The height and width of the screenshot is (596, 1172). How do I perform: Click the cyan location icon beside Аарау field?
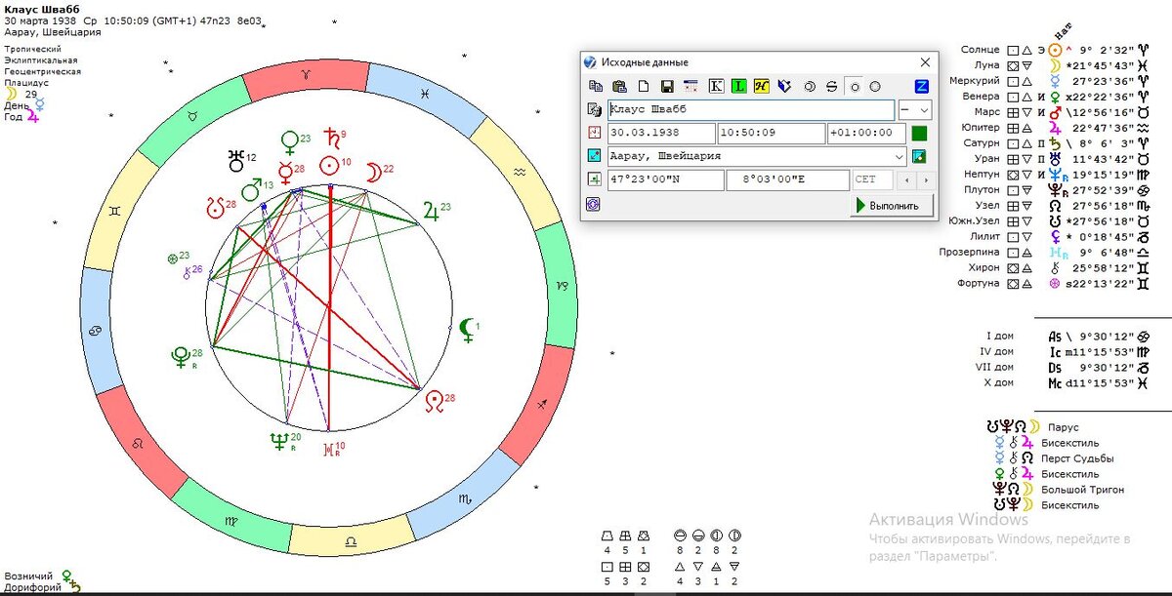coord(593,156)
